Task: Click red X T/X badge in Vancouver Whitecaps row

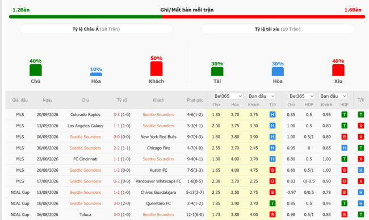Action: coord(360,181)
